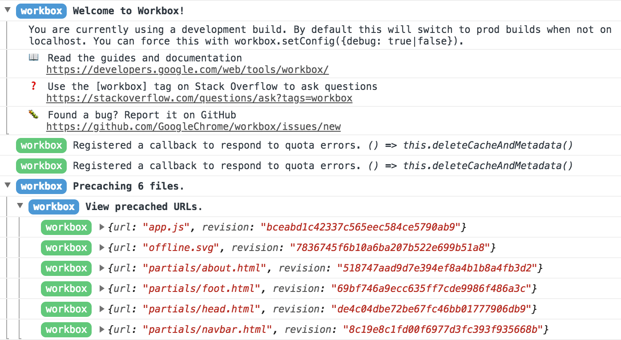Click the blue workbox badge beside "Welcome to Workbox!"
Image resolution: width=621 pixels, height=340 pixels.
coord(41,11)
